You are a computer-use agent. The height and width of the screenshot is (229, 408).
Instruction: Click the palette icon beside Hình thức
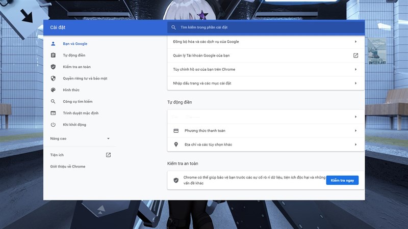point(53,90)
